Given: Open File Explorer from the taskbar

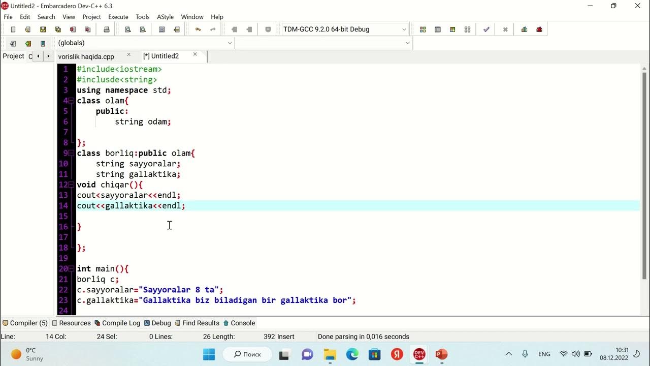Looking at the screenshot, I should coord(330,354).
